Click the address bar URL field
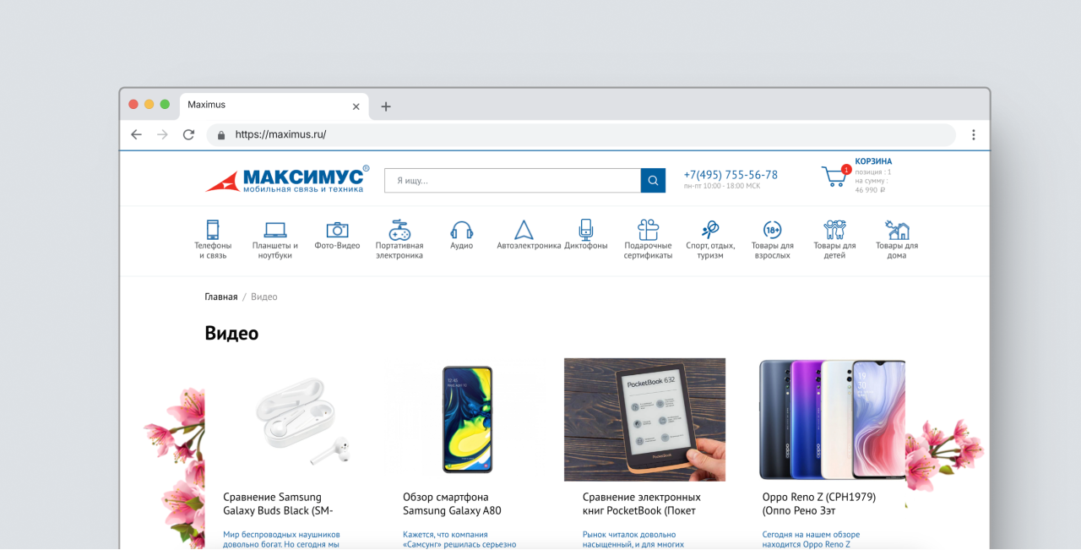Viewport: 1081px width, 550px height. tap(581, 134)
